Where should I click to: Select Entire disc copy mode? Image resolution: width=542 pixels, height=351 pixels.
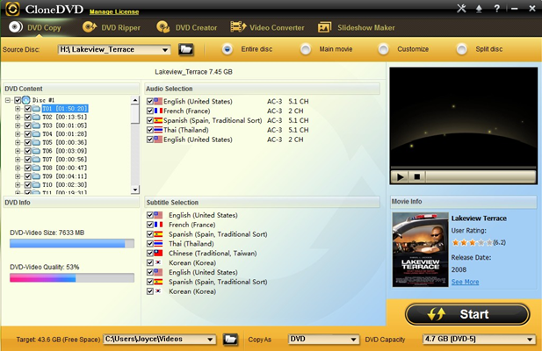(228, 49)
